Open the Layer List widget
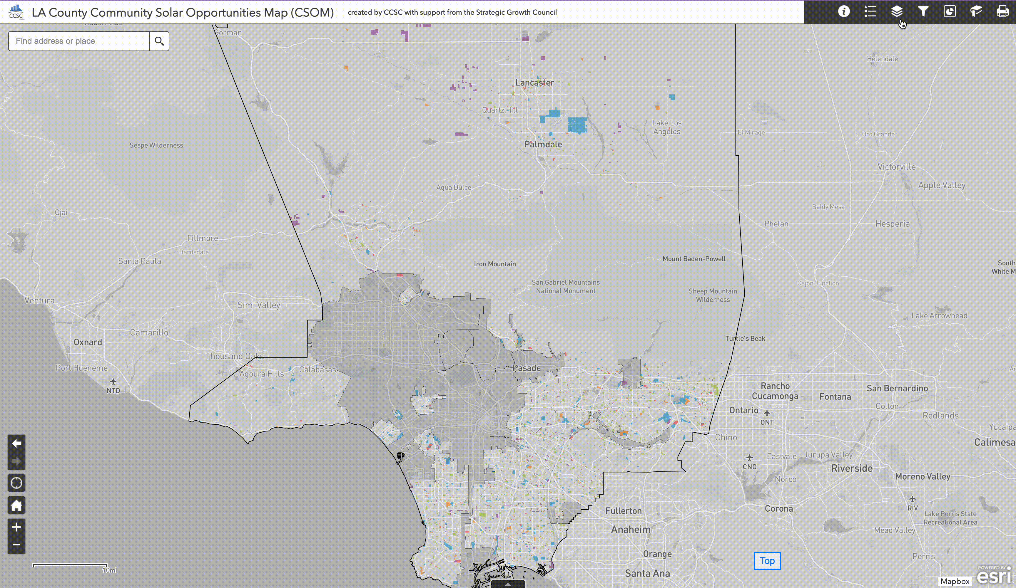The width and height of the screenshot is (1016, 588). point(896,11)
